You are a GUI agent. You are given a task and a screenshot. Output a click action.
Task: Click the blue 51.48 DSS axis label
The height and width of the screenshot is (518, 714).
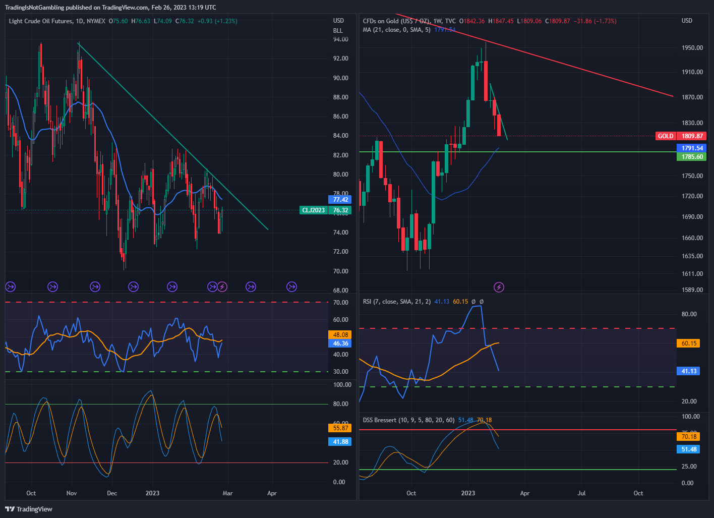click(688, 449)
